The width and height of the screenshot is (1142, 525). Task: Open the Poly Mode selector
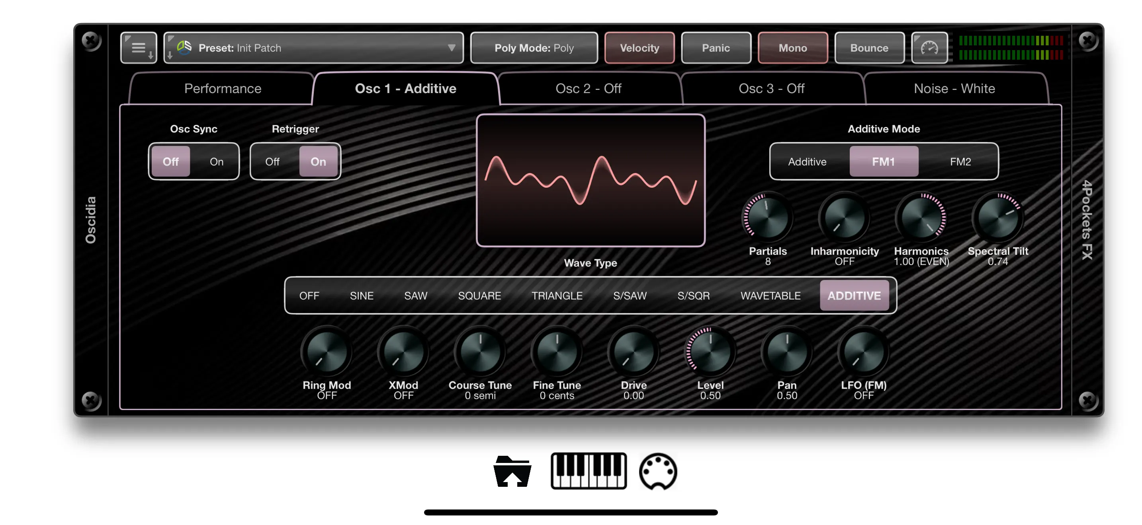(x=534, y=48)
